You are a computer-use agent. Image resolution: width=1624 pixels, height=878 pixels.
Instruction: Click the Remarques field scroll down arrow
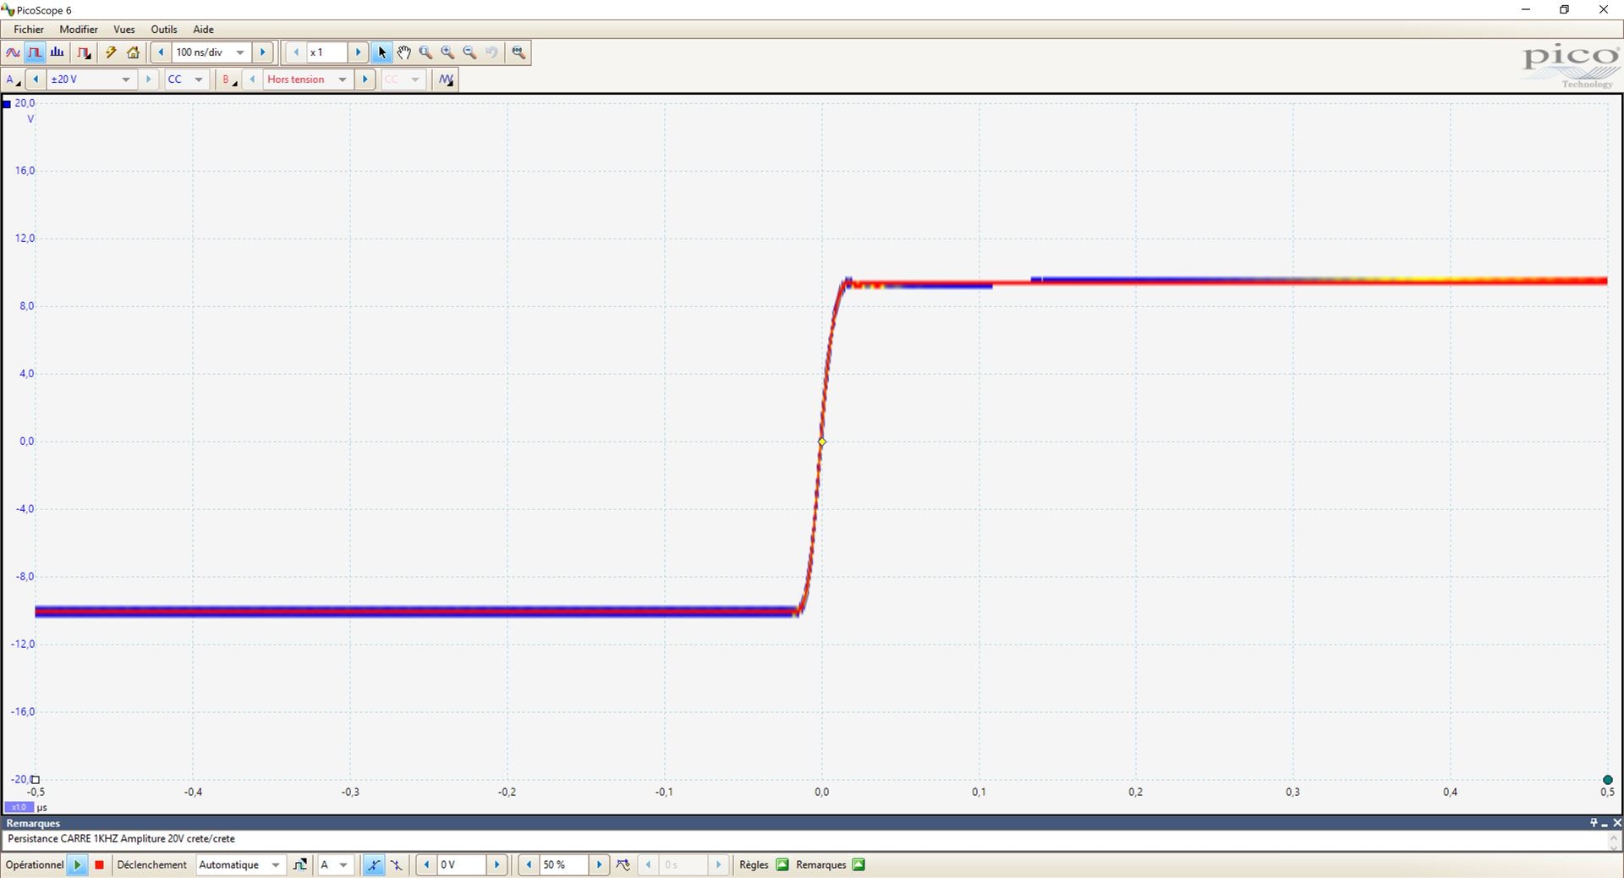click(x=1614, y=846)
